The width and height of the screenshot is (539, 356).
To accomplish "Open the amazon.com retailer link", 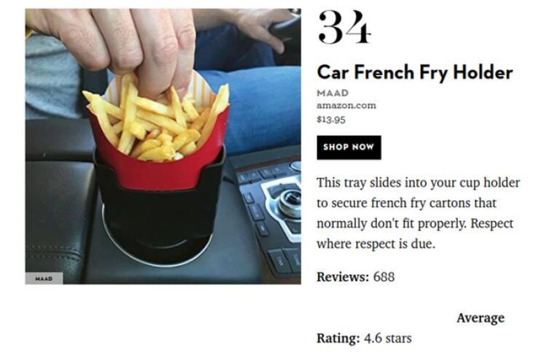I will point(346,106).
